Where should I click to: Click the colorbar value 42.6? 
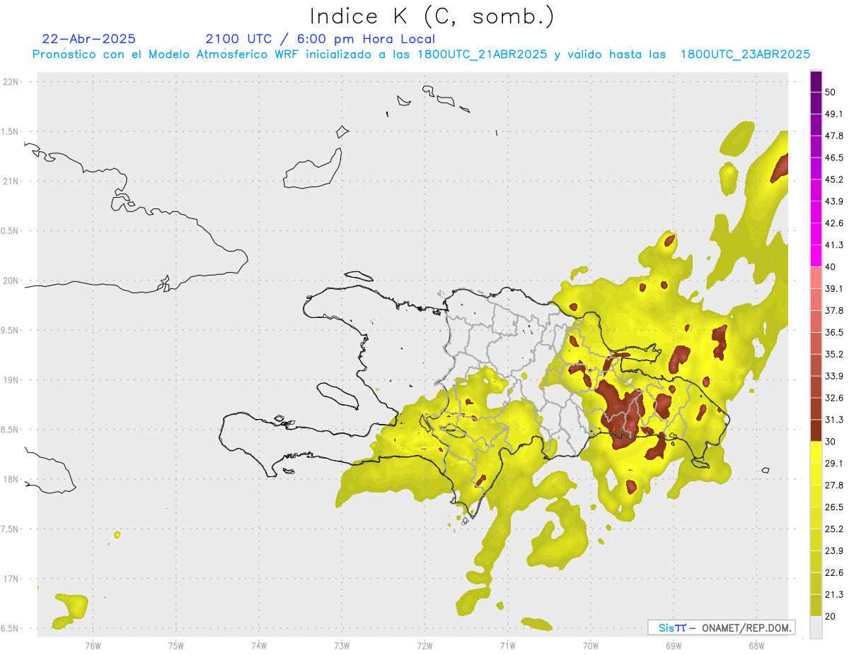tap(834, 223)
